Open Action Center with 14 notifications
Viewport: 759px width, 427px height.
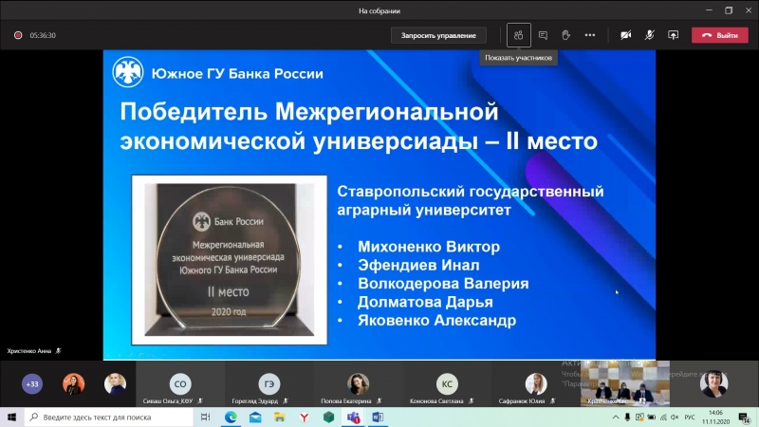(745, 417)
